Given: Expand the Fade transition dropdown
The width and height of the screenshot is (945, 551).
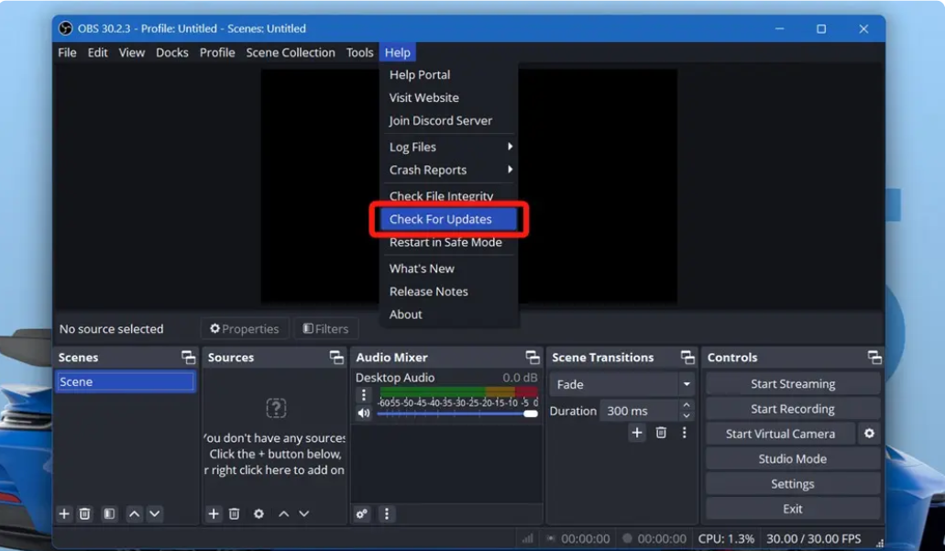Looking at the screenshot, I should tap(686, 384).
